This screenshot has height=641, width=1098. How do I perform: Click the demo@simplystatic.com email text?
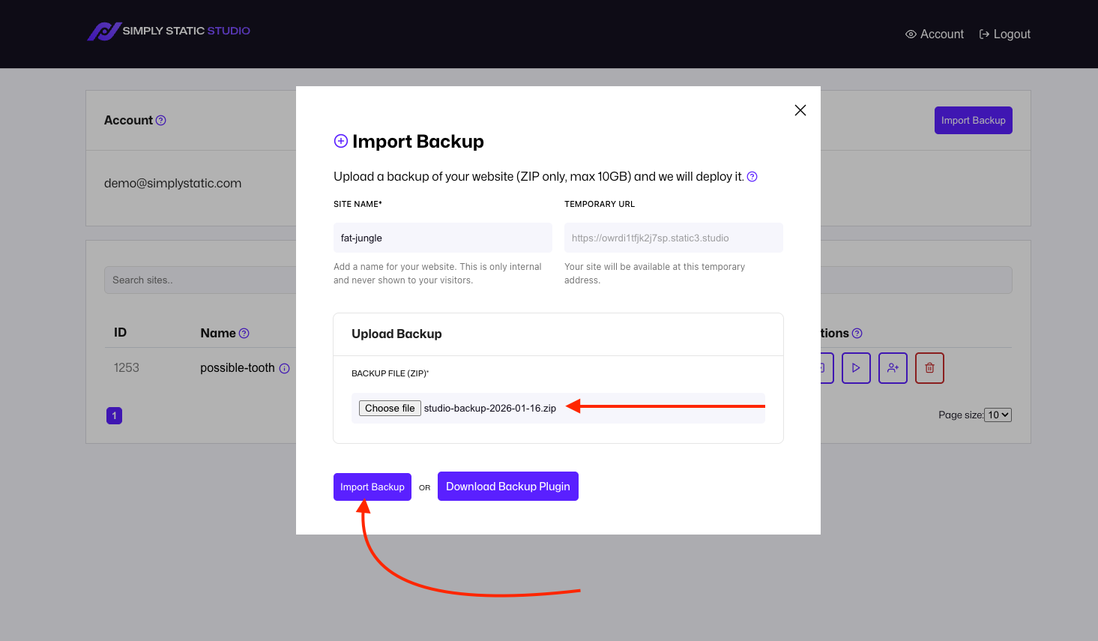point(173,183)
